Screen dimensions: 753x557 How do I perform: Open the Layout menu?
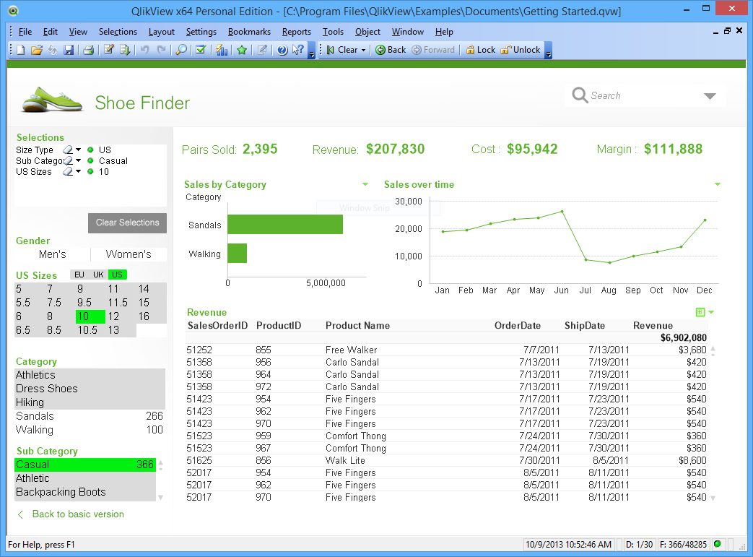click(161, 32)
